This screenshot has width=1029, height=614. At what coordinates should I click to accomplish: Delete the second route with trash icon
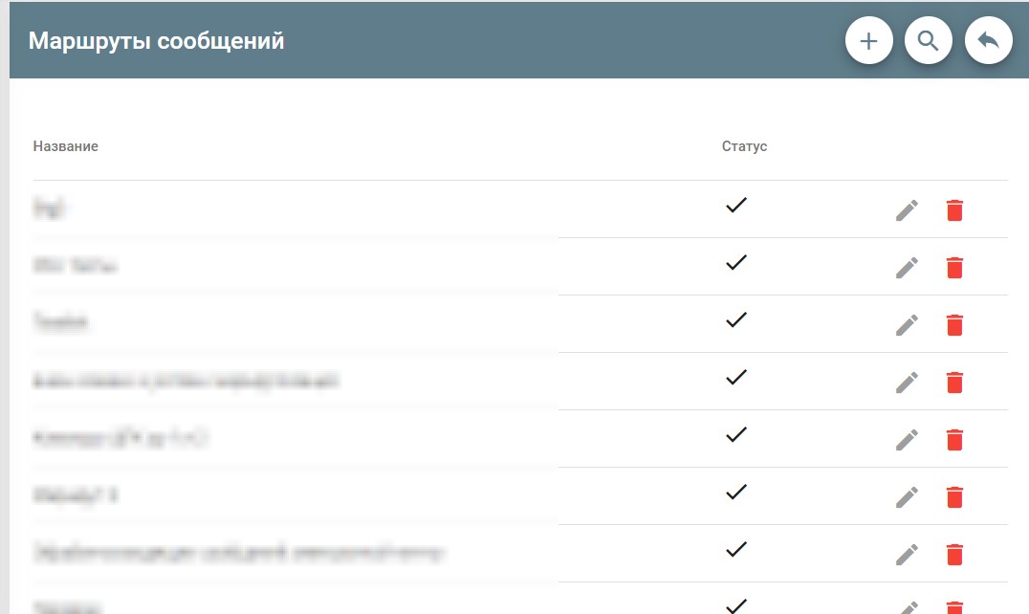[954, 268]
